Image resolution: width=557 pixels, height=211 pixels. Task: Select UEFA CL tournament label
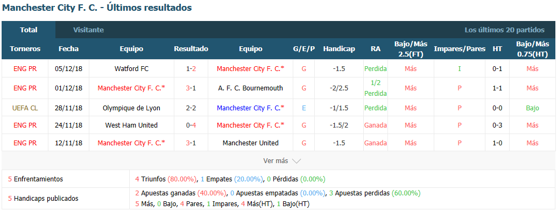click(25, 108)
